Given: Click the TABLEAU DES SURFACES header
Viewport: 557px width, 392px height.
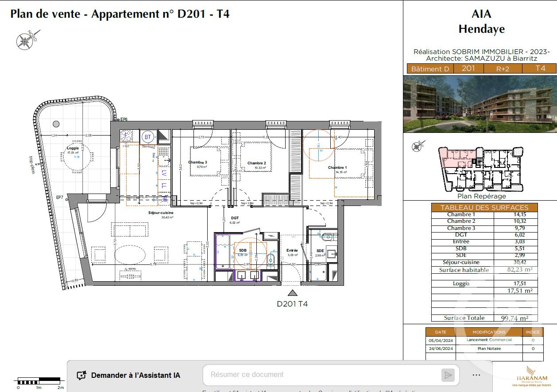Looking at the screenshot, I should point(484,207).
